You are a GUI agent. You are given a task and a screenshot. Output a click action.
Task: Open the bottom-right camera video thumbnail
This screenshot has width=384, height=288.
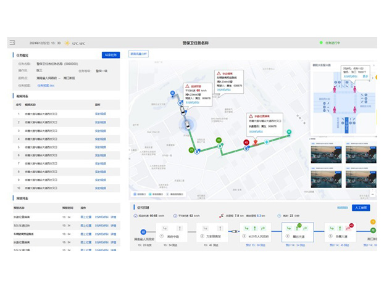357,178
